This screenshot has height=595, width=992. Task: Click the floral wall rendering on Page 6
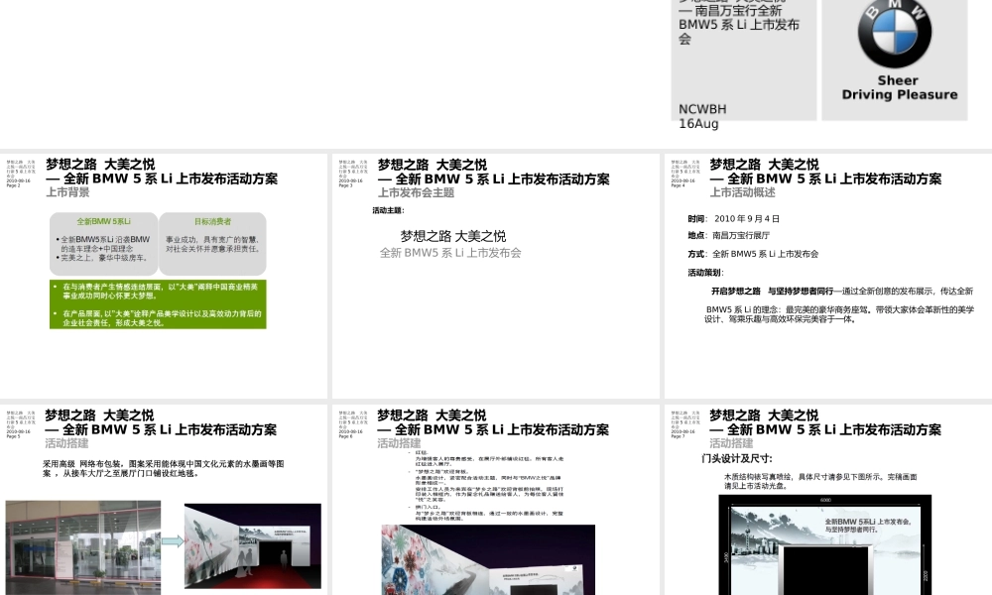[488, 559]
